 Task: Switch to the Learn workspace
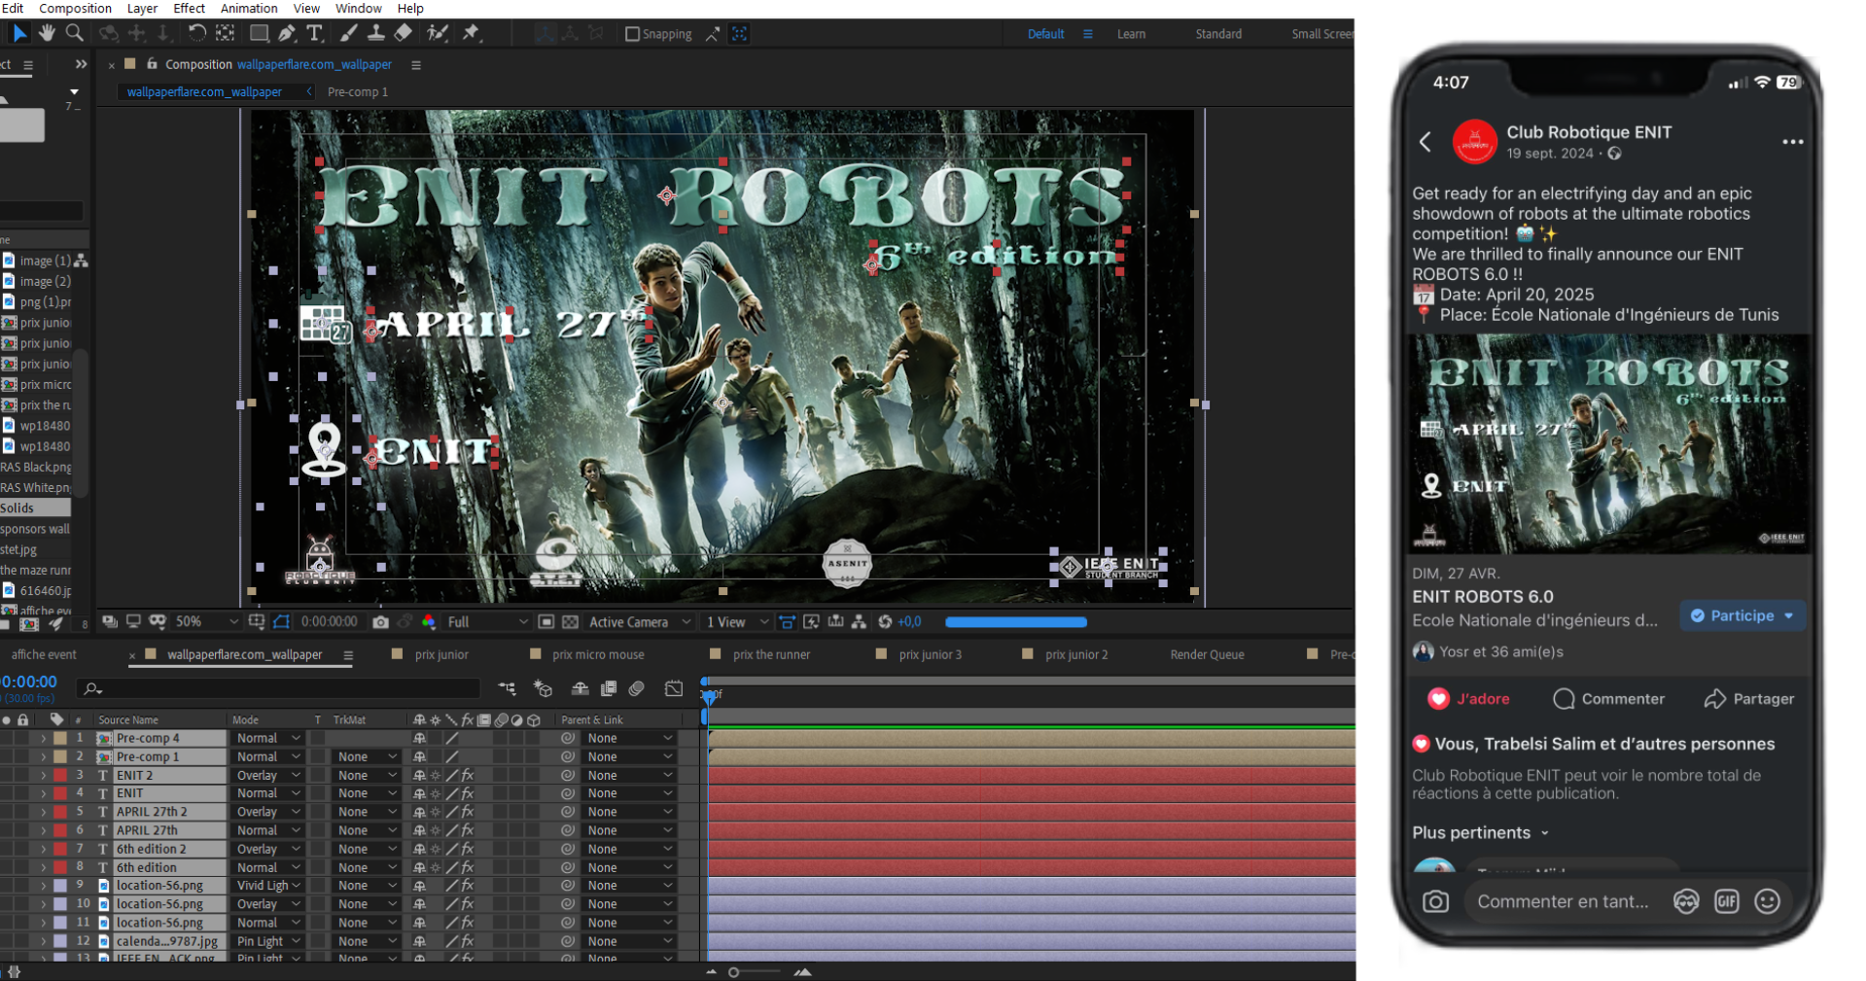click(1131, 34)
